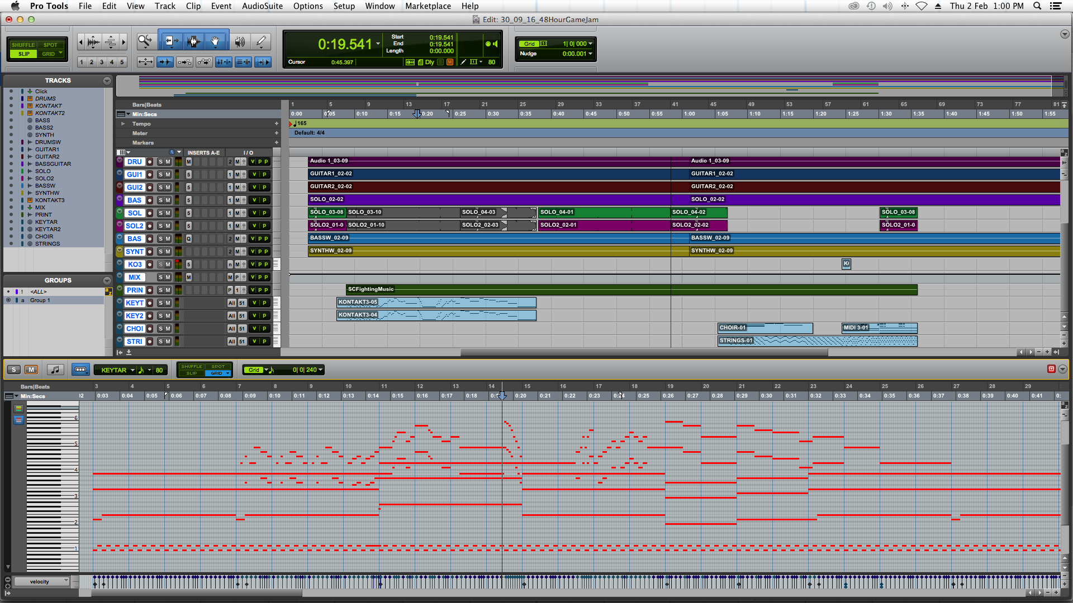Click the waveform vertical zoom icon

(94, 41)
